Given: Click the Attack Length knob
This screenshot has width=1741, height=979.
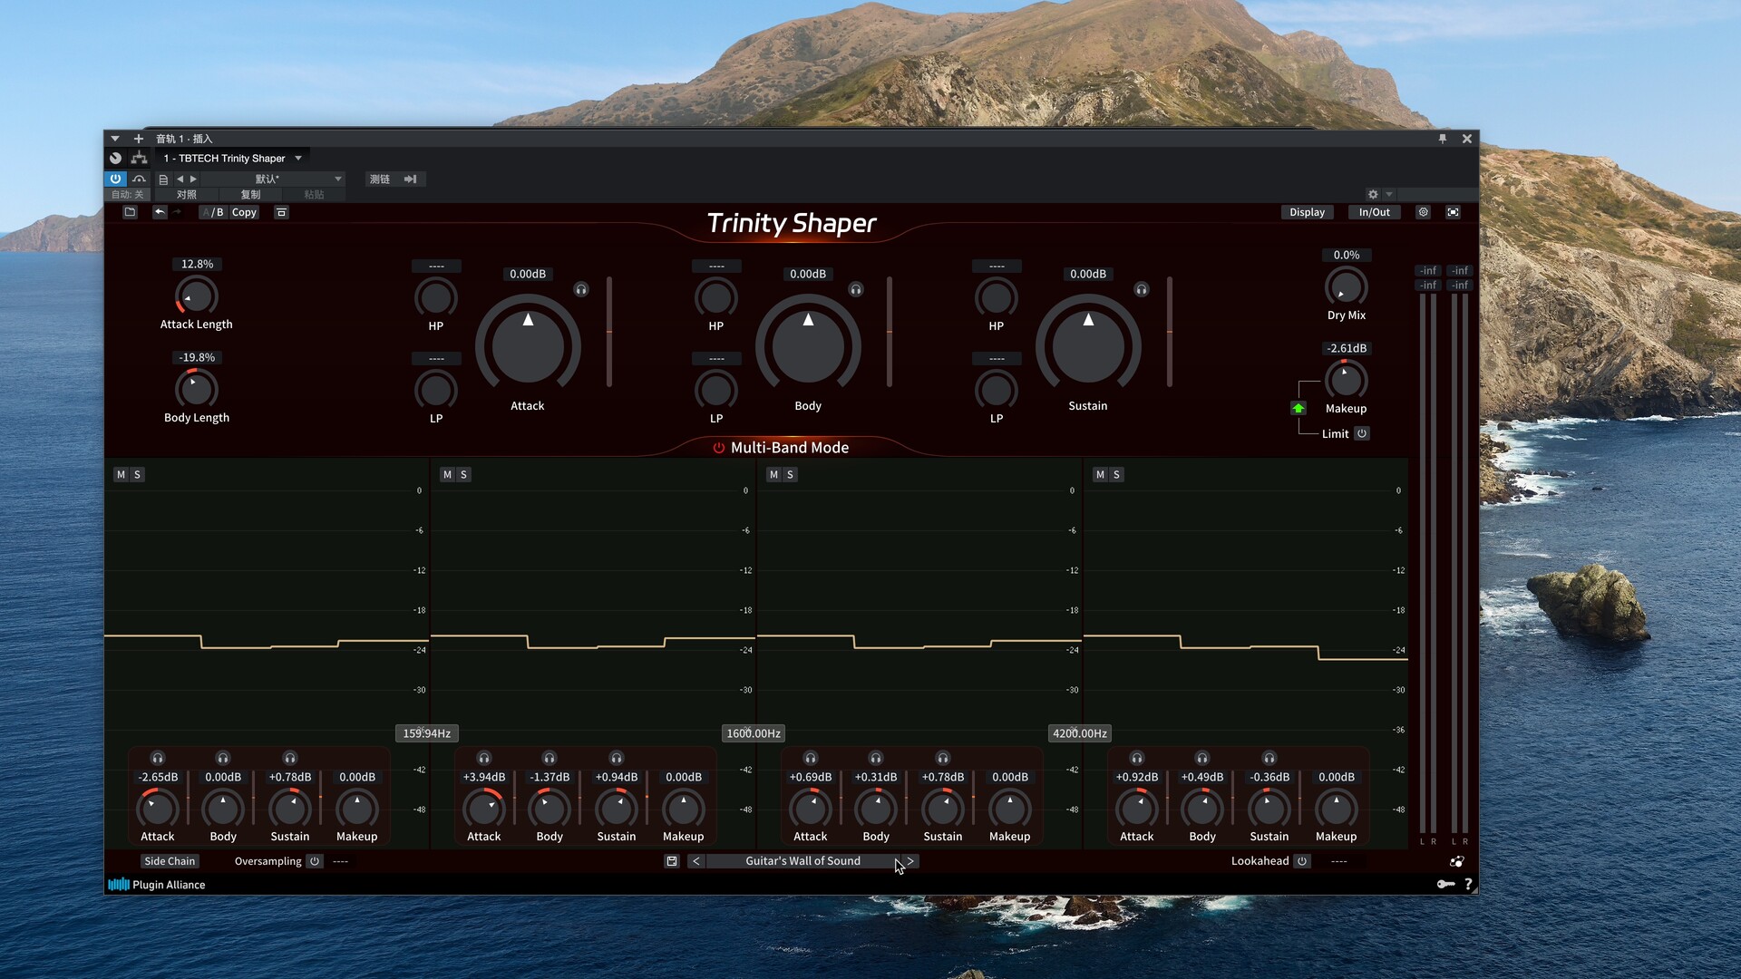Looking at the screenshot, I should pos(196,296).
